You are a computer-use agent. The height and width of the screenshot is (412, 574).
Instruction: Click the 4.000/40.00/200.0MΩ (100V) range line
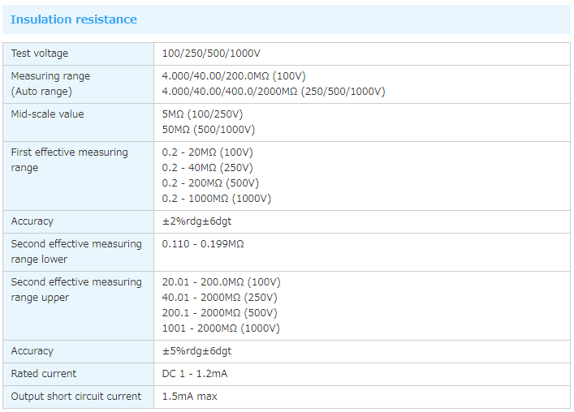(233, 76)
